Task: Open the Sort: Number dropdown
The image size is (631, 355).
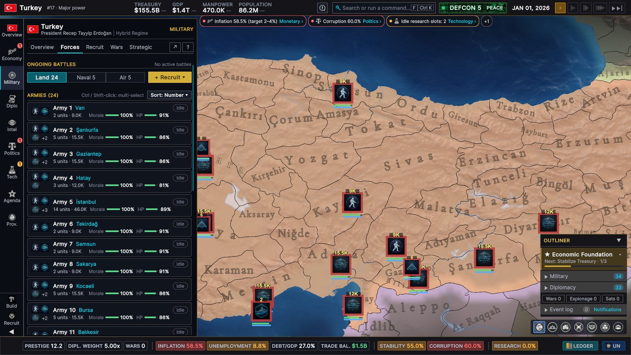Action: pyautogui.click(x=169, y=95)
